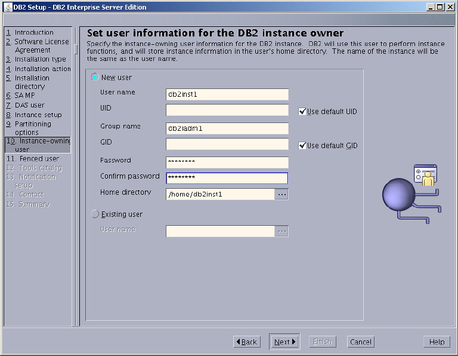Go to step 9 Partitioning options

tap(29, 128)
